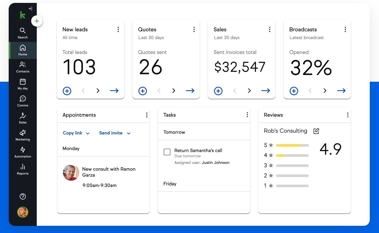Click Ramon Garza's profile photo
The width and height of the screenshot is (379, 233).
point(71,173)
